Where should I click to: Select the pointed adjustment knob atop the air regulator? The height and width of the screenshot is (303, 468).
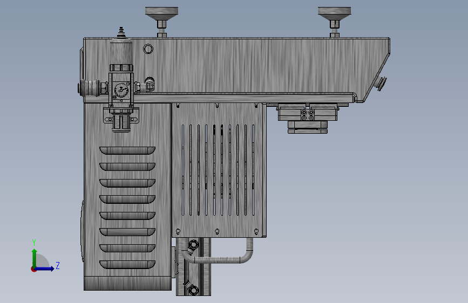point(121,33)
